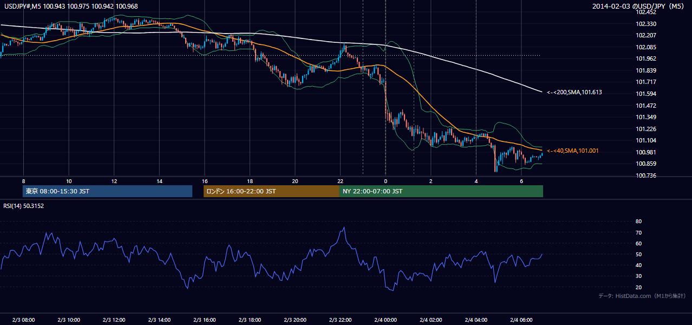Click the hour 20 tick on price chart

point(295,181)
